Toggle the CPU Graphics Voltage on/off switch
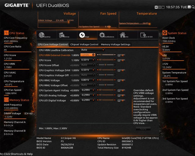195x156 pixels. click(121, 70)
